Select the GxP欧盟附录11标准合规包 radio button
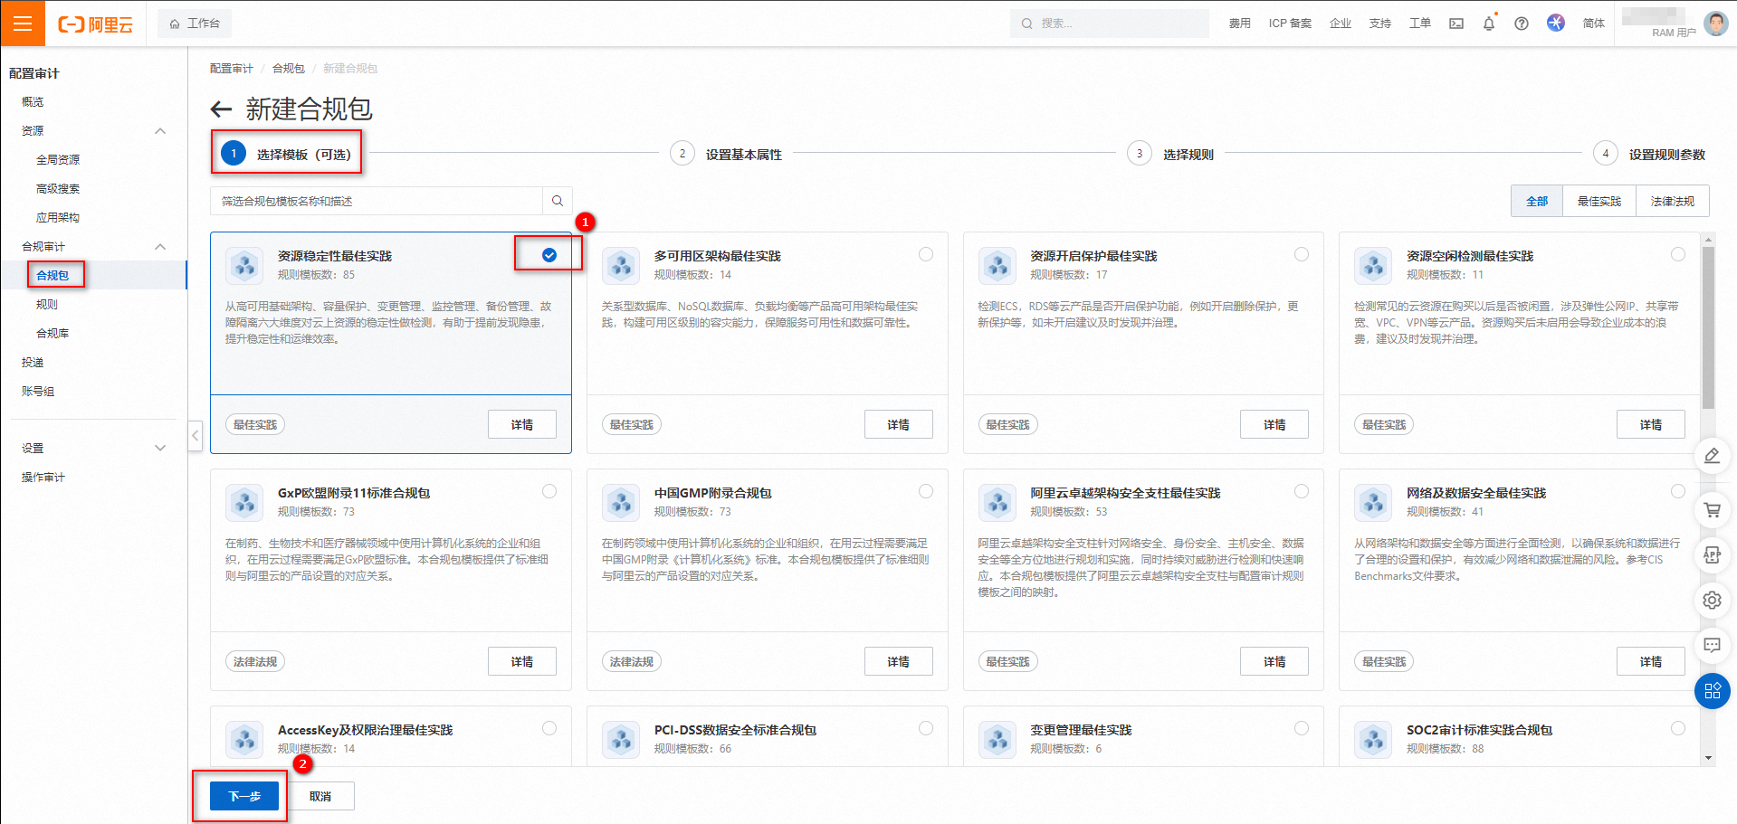1737x824 pixels. pos(549,491)
